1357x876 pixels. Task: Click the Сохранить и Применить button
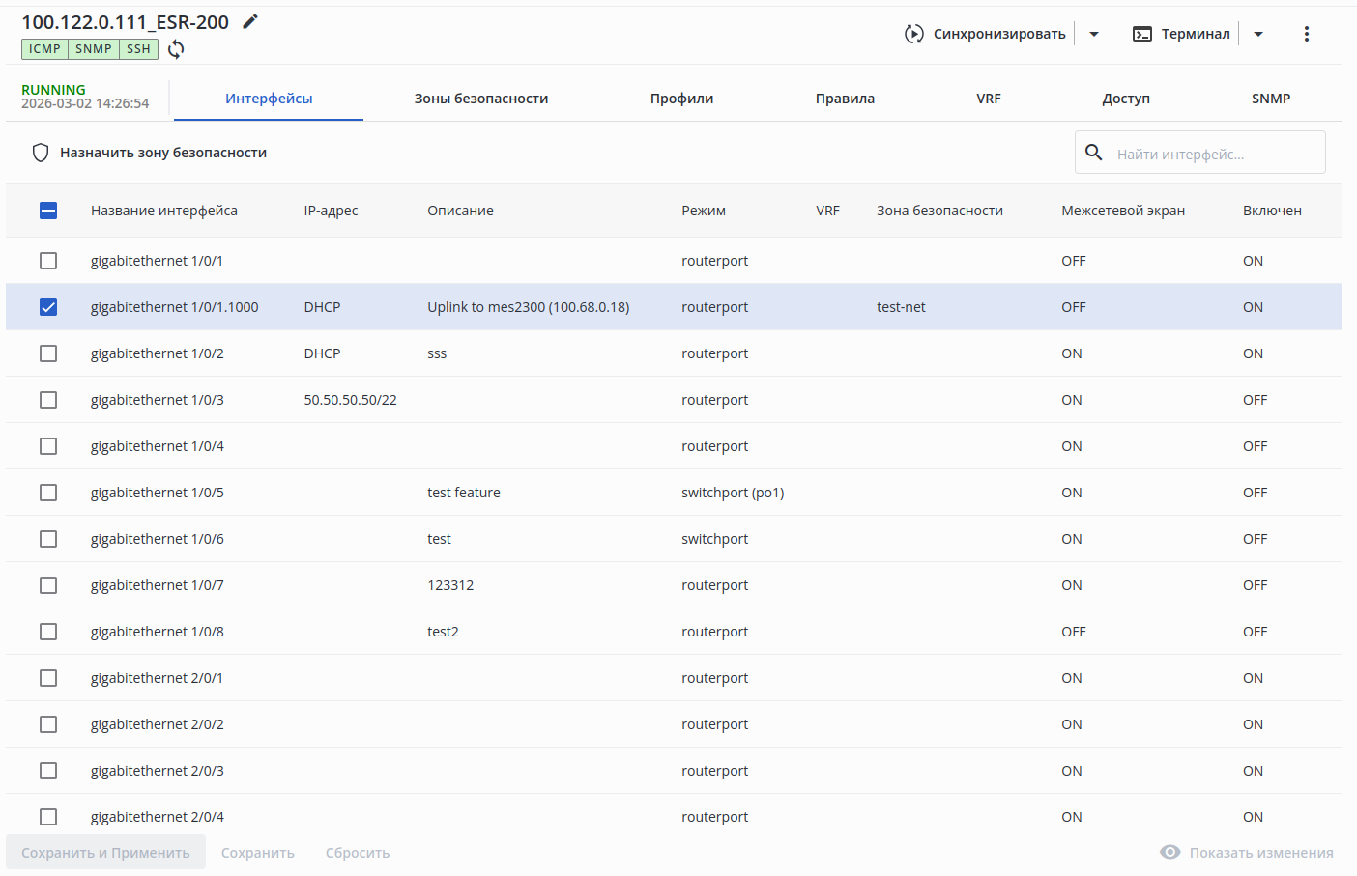coord(106,853)
